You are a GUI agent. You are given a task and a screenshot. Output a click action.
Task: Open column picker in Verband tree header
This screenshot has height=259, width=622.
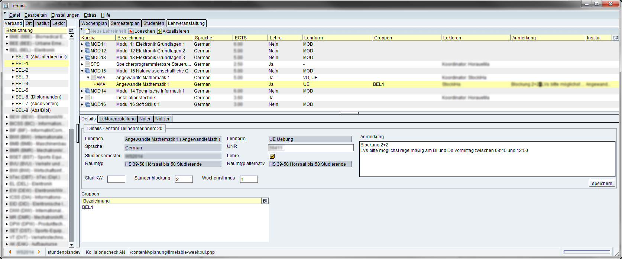[71, 30]
